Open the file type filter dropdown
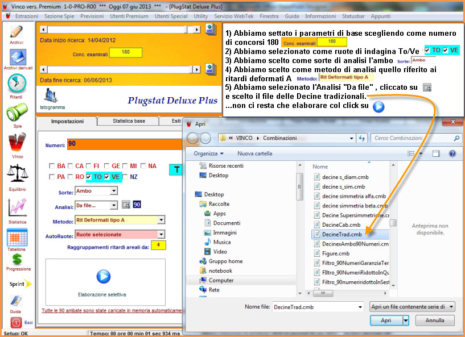 412,307
